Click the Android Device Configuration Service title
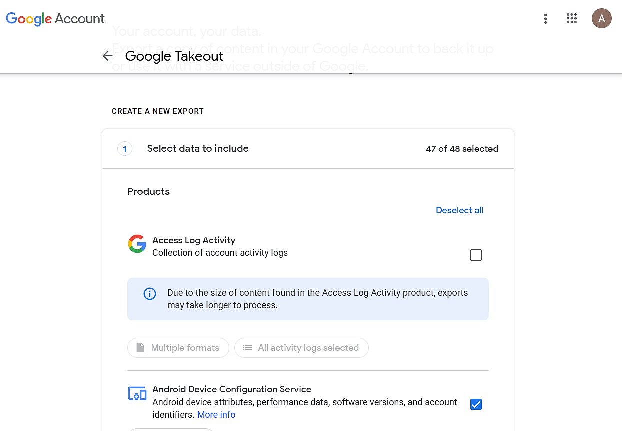The width and height of the screenshot is (622, 431). pos(232,389)
